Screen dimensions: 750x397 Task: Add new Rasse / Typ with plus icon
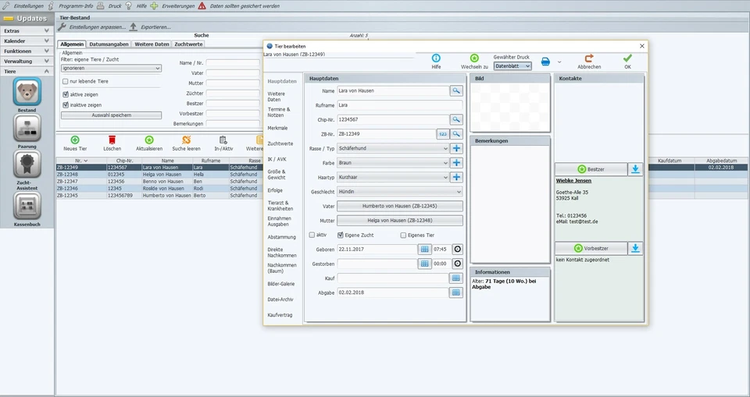(456, 148)
